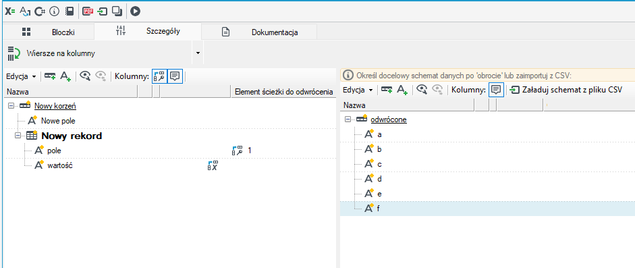The image size is (635, 268).
Task: Click Element ścieżki do odwrócenia column header
Action: pyautogui.click(x=283, y=92)
